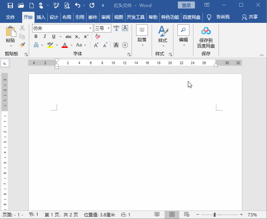Click the Format Painter brush icon
This screenshot has width=267, height=219.
pyautogui.click(x=22, y=45)
